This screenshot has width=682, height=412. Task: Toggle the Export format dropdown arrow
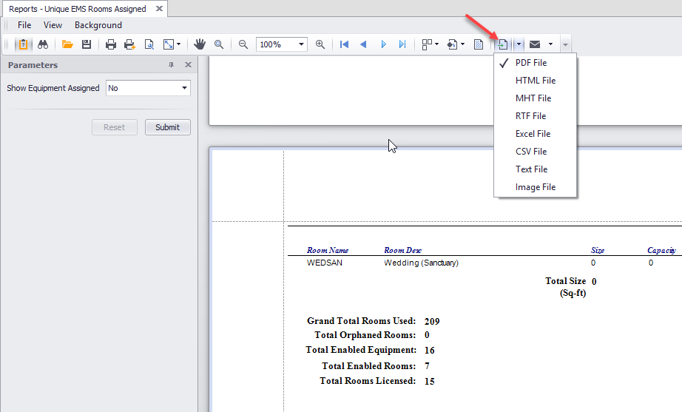tap(519, 44)
